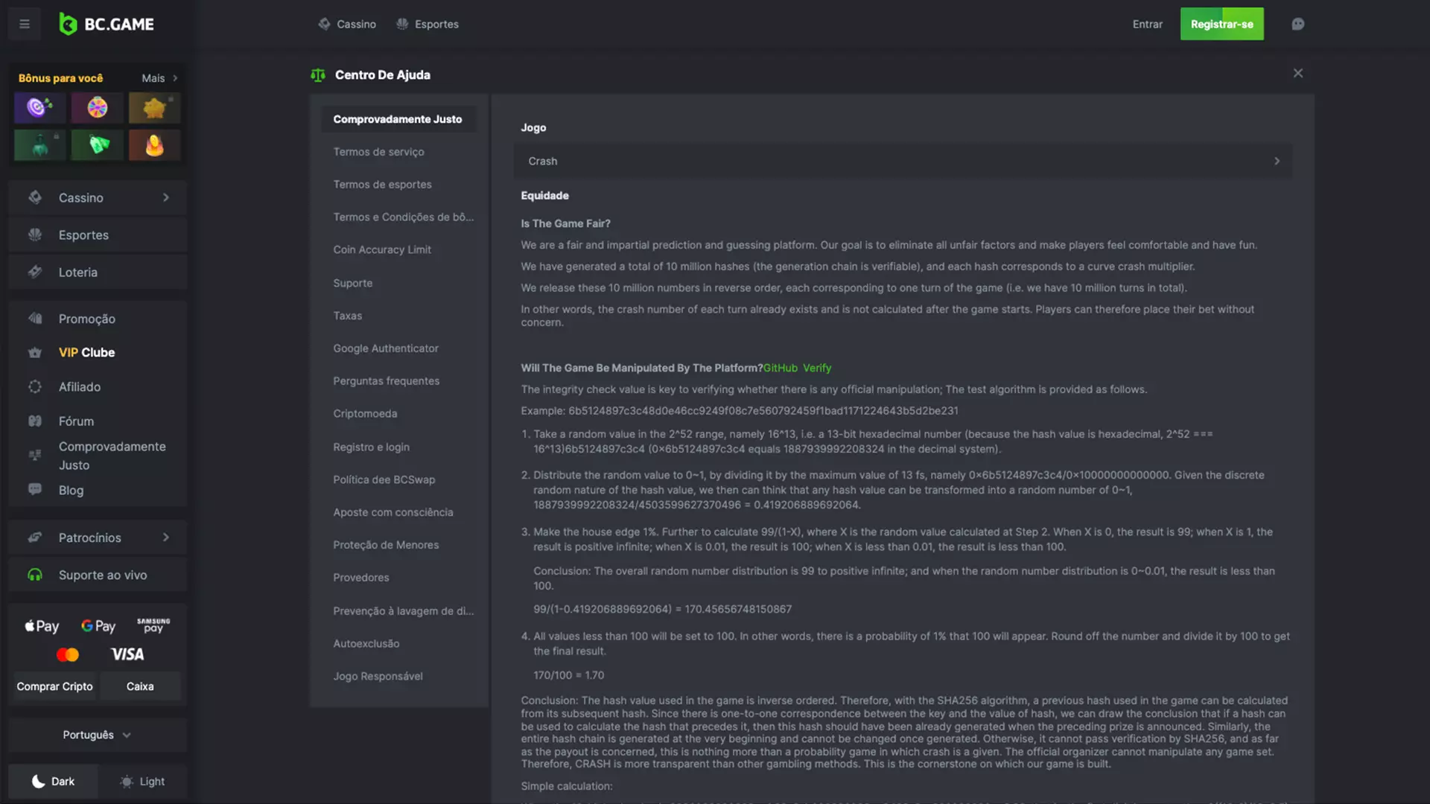Click the GitHub Verify link

(x=798, y=368)
